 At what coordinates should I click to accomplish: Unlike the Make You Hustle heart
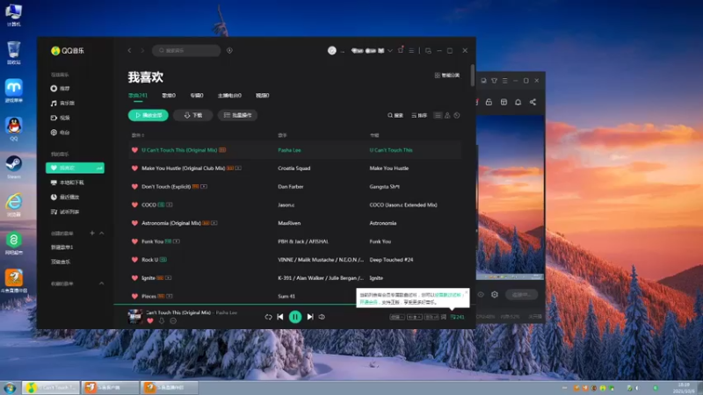tap(134, 169)
